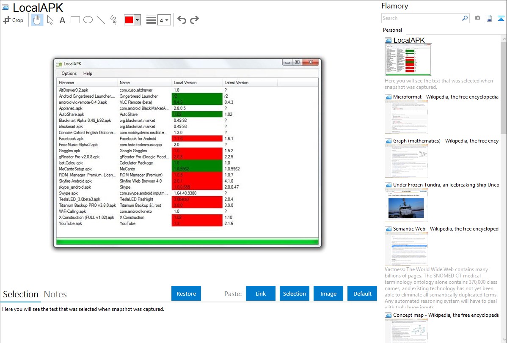Viewport: 507px width, 343px height.
Task: Click the red color swatch
Action: pyautogui.click(x=129, y=20)
